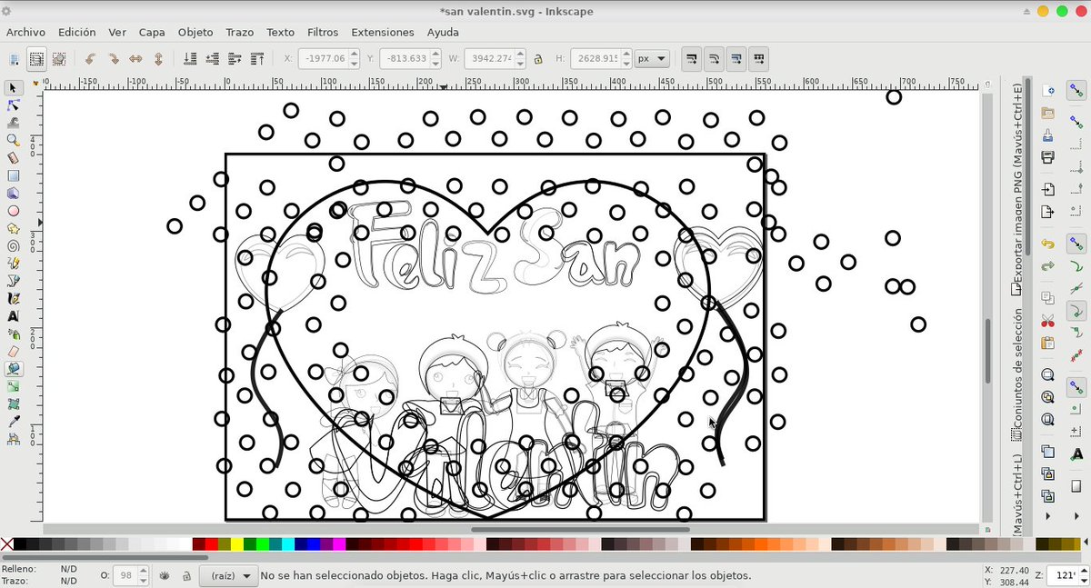
Task: Toggle current layer visibility eye icon
Action: (x=165, y=575)
